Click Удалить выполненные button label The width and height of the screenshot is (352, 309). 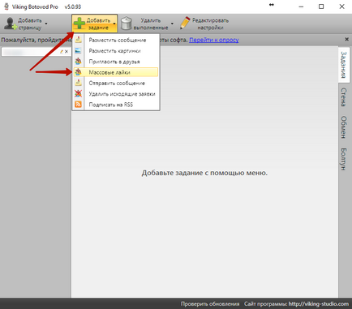[x=151, y=24]
